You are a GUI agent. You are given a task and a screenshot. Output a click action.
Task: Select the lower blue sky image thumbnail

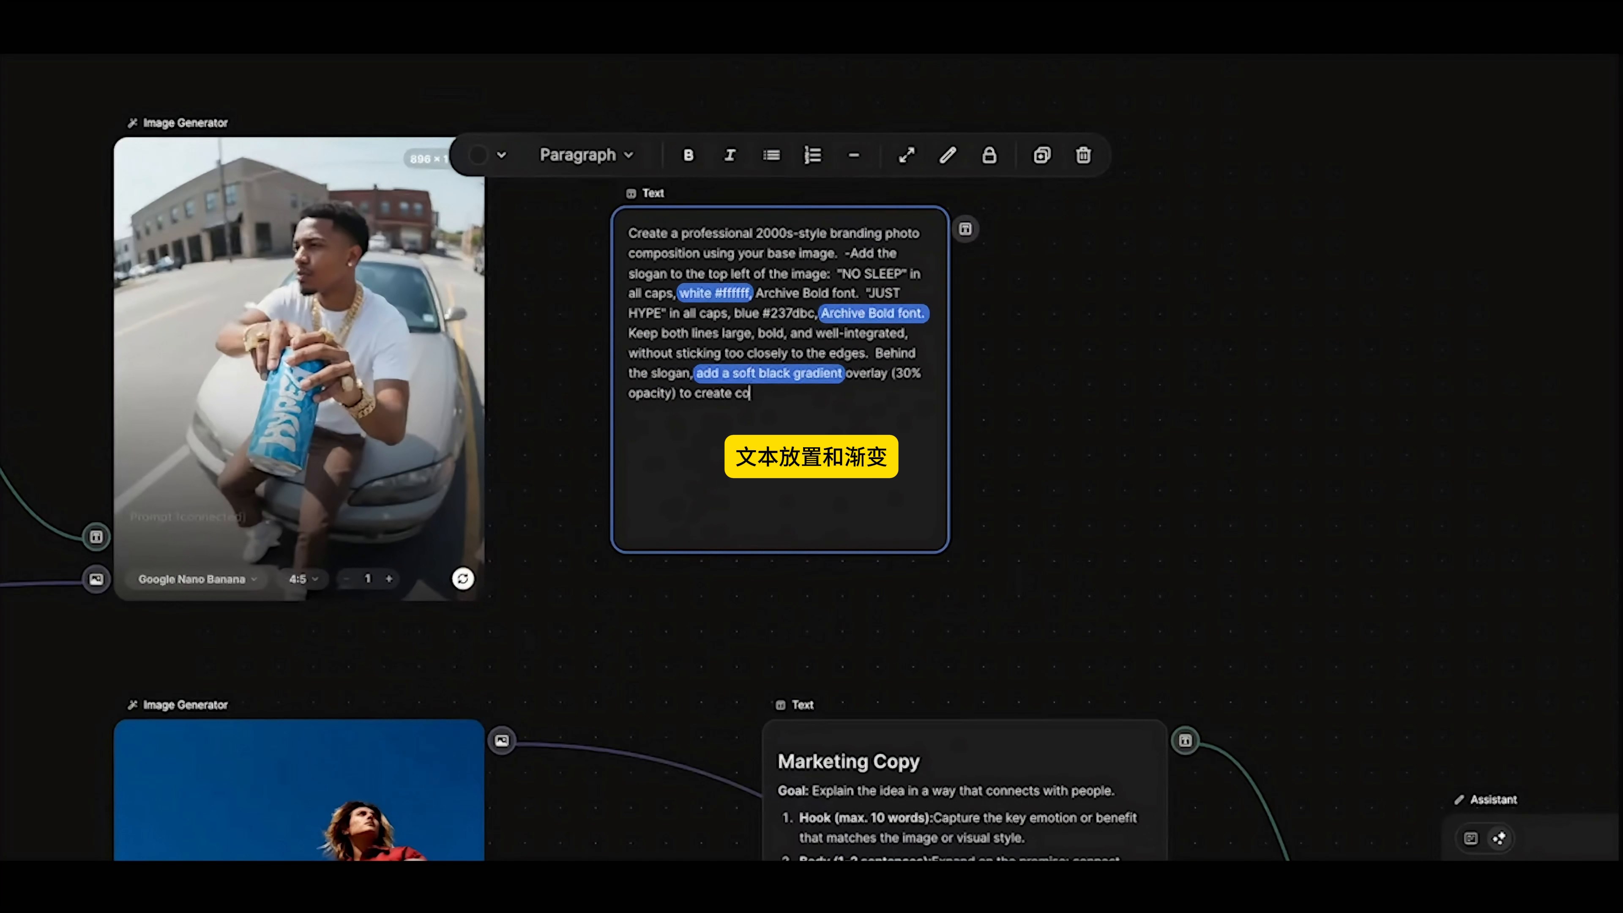pyautogui.click(x=299, y=790)
